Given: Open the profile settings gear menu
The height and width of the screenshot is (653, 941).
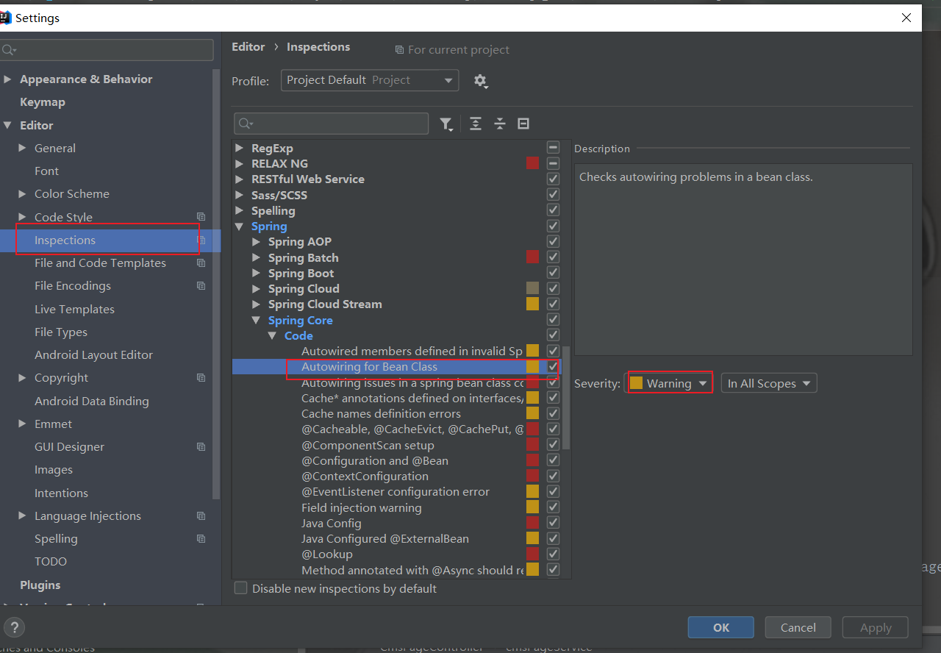Looking at the screenshot, I should [481, 81].
